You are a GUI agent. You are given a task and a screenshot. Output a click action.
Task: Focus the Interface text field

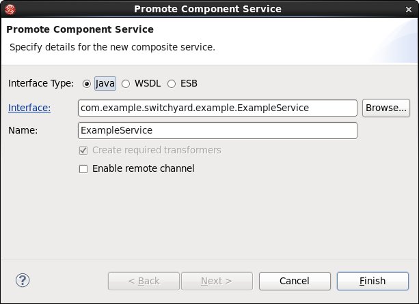coord(217,108)
